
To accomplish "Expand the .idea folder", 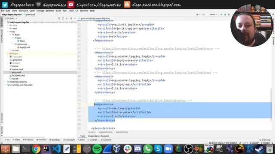I will coord(8,25).
